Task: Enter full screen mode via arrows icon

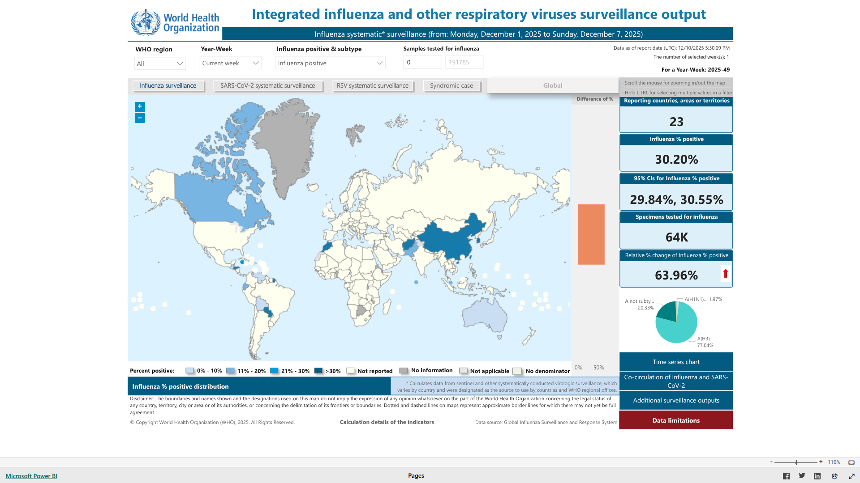Action: pos(851,476)
